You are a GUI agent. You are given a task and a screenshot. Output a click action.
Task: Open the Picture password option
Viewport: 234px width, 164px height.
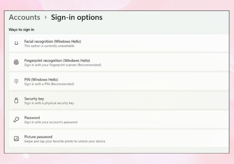pos(119,139)
